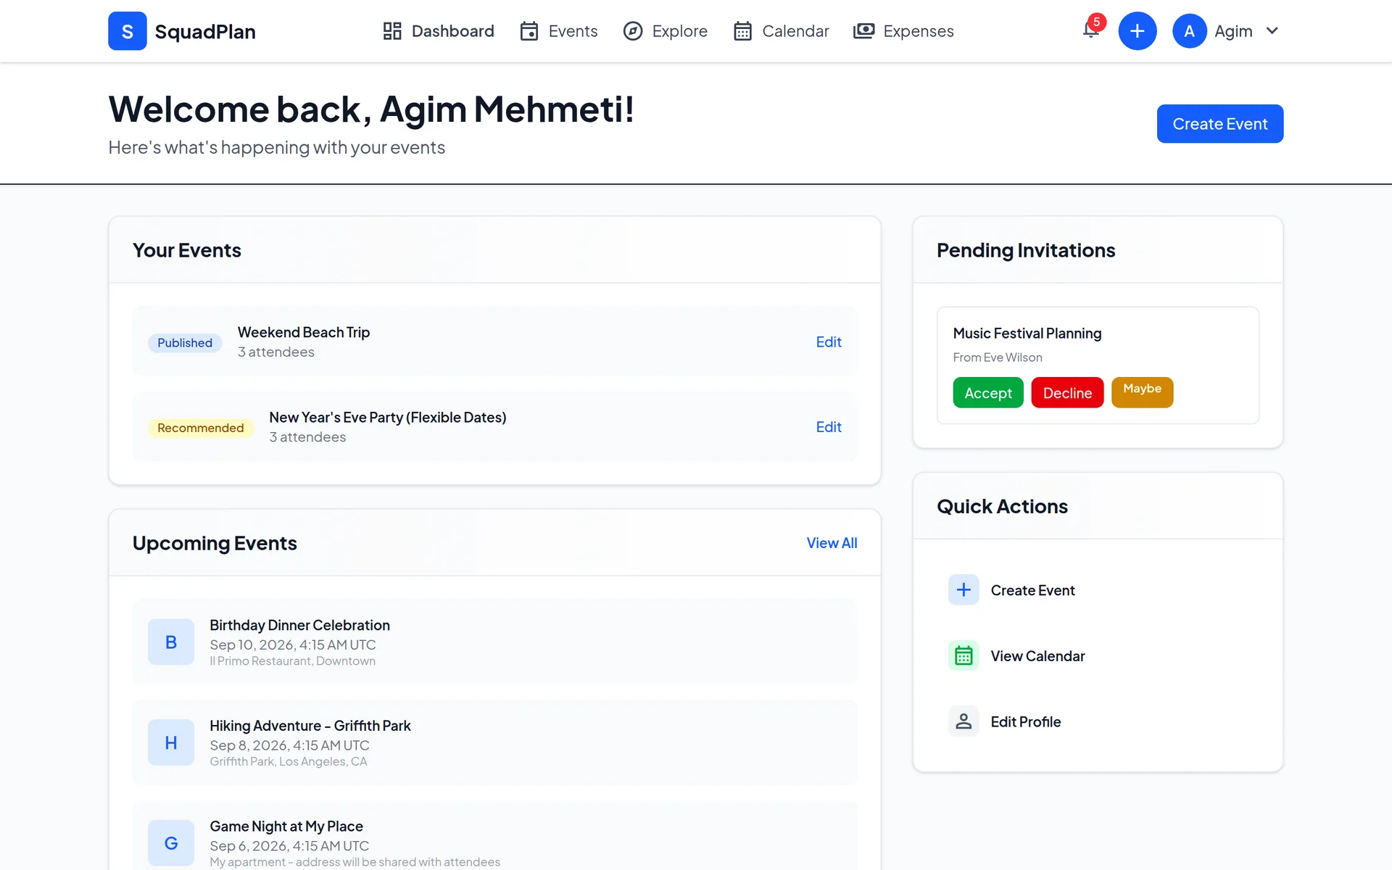The height and width of the screenshot is (870, 1392).
Task: Edit the New Year's Eve Party event
Action: 829,427
